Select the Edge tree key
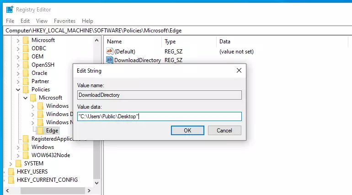The width and height of the screenshot is (352, 195). [52, 131]
